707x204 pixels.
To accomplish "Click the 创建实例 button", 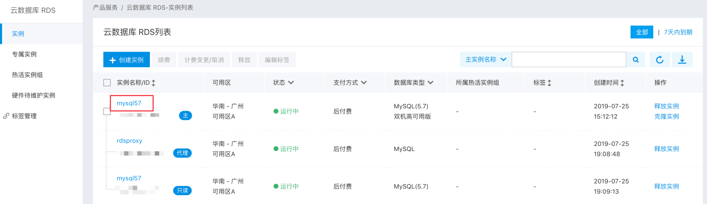I will click(x=126, y=60).
